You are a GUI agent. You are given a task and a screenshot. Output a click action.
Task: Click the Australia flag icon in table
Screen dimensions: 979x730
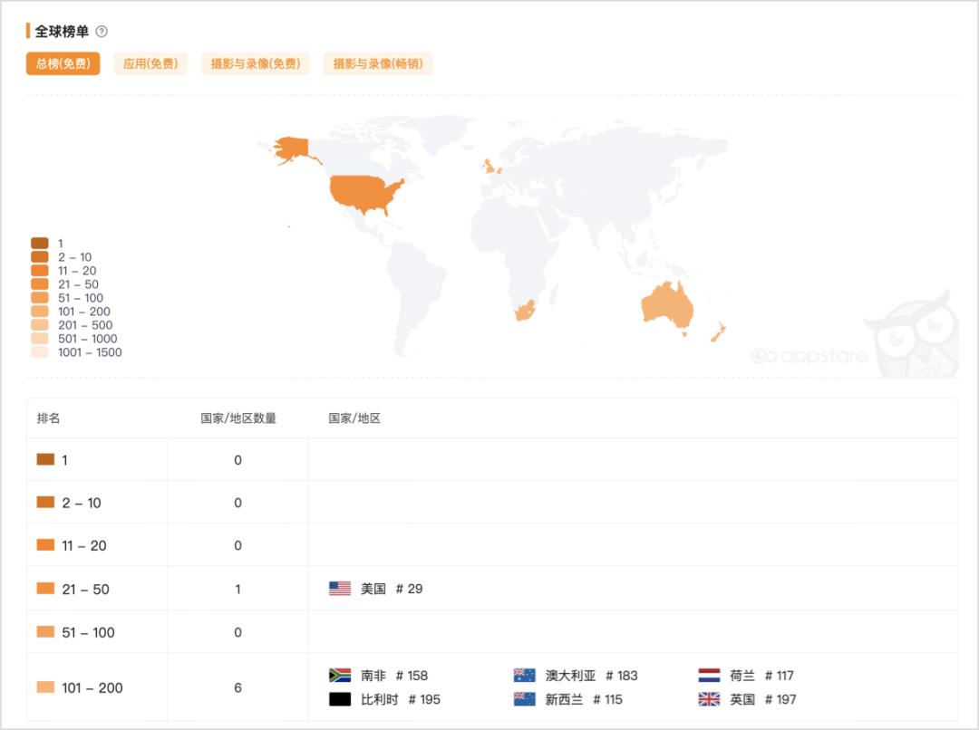coord(524,676)
